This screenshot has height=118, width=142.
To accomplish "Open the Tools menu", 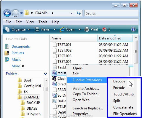I will (43, 22).
